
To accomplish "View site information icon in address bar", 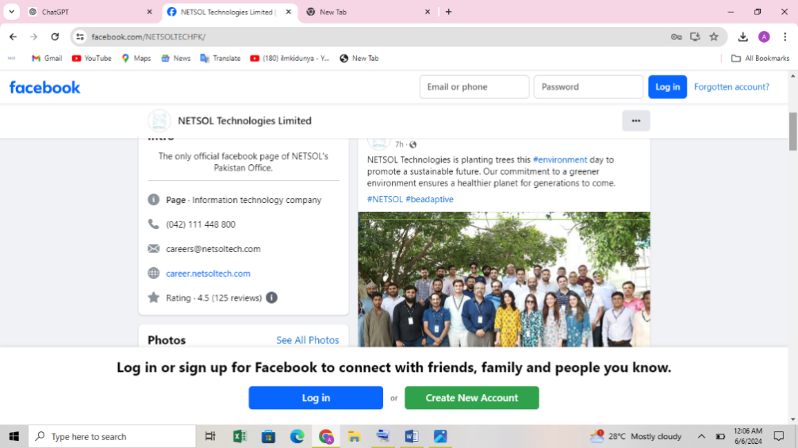I will (x=80, y=36).
